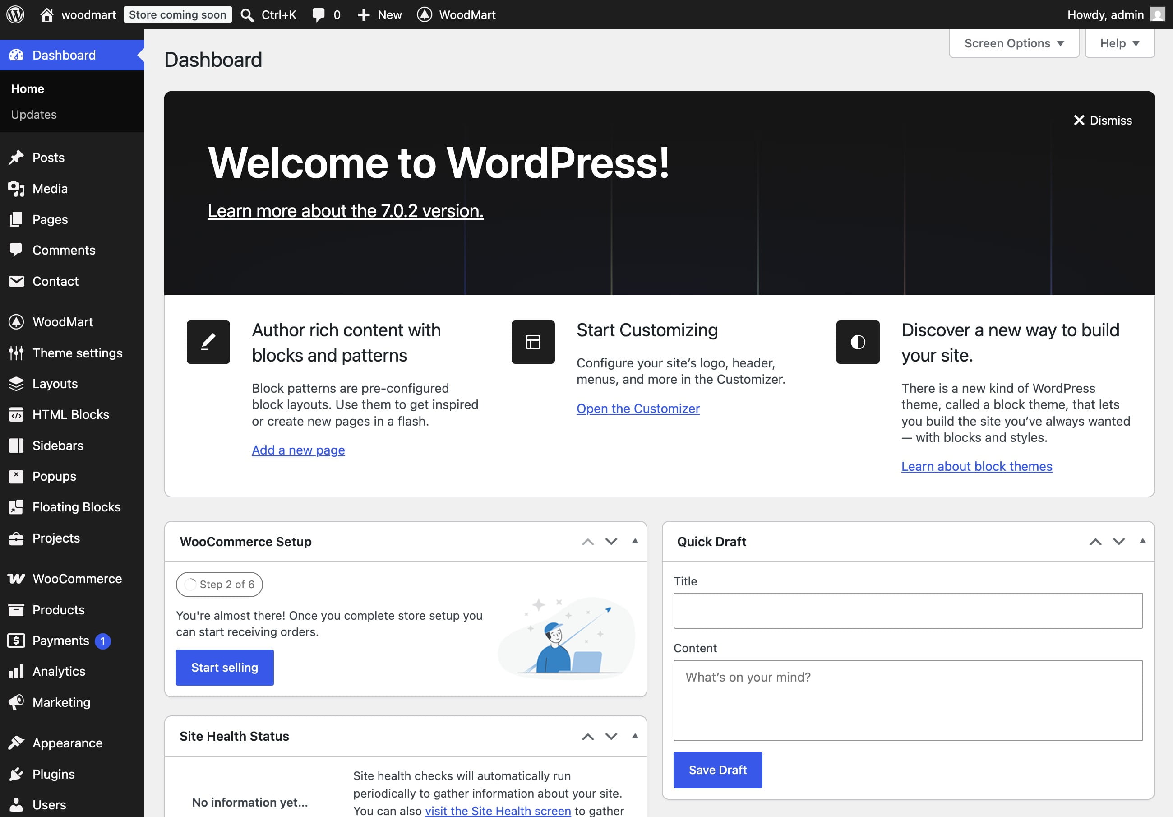Click the pencil icon for authoring content
This screenshot has width=1173, height=817.
point(208,342)
